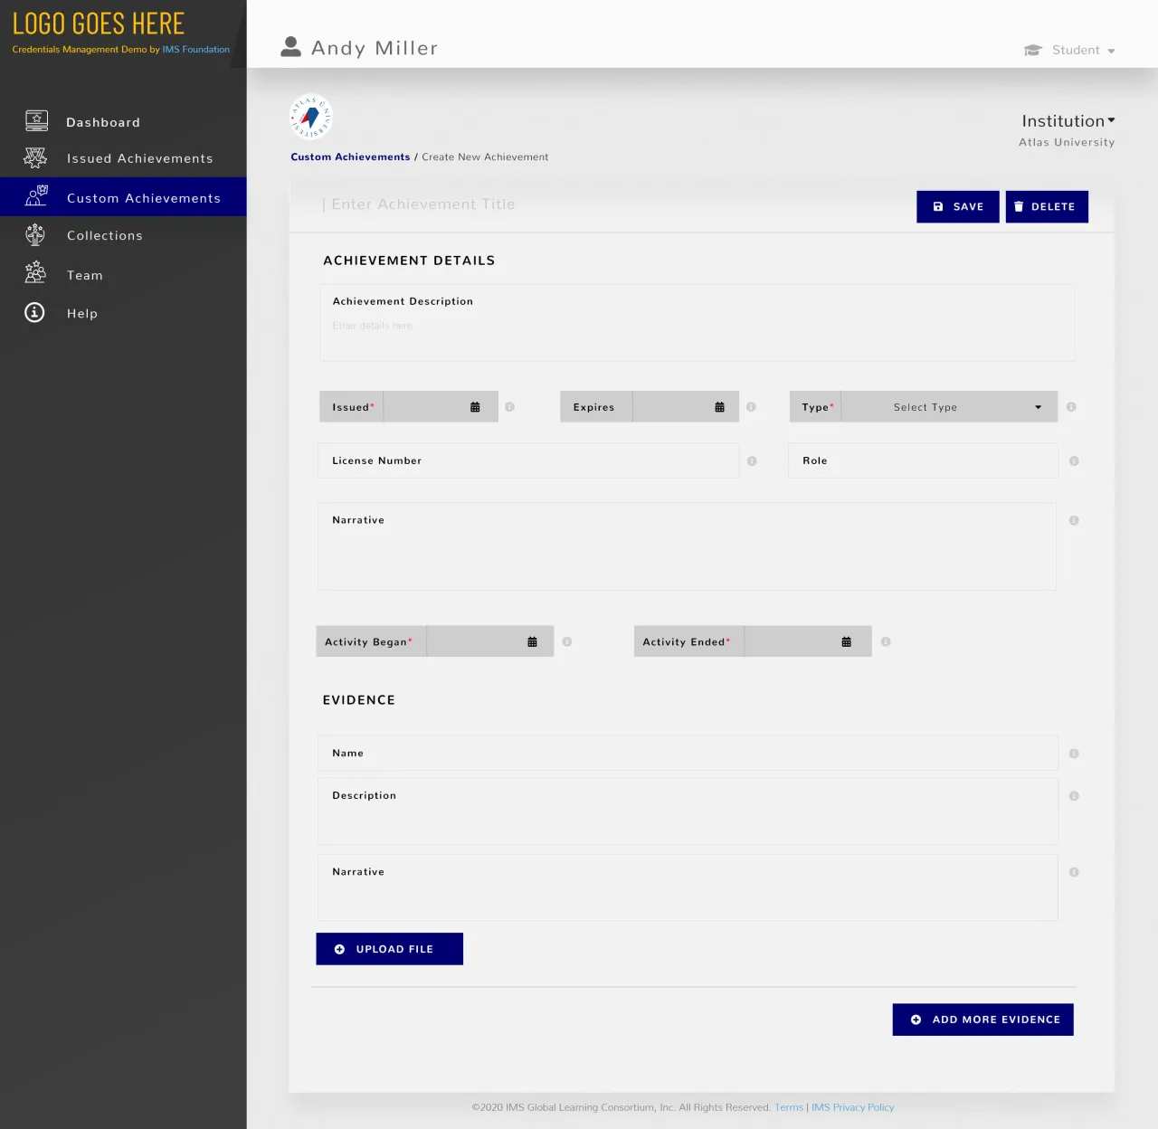
Task: Follow the Custom Achievements breadcrumb link
Action: coord(350,157)
